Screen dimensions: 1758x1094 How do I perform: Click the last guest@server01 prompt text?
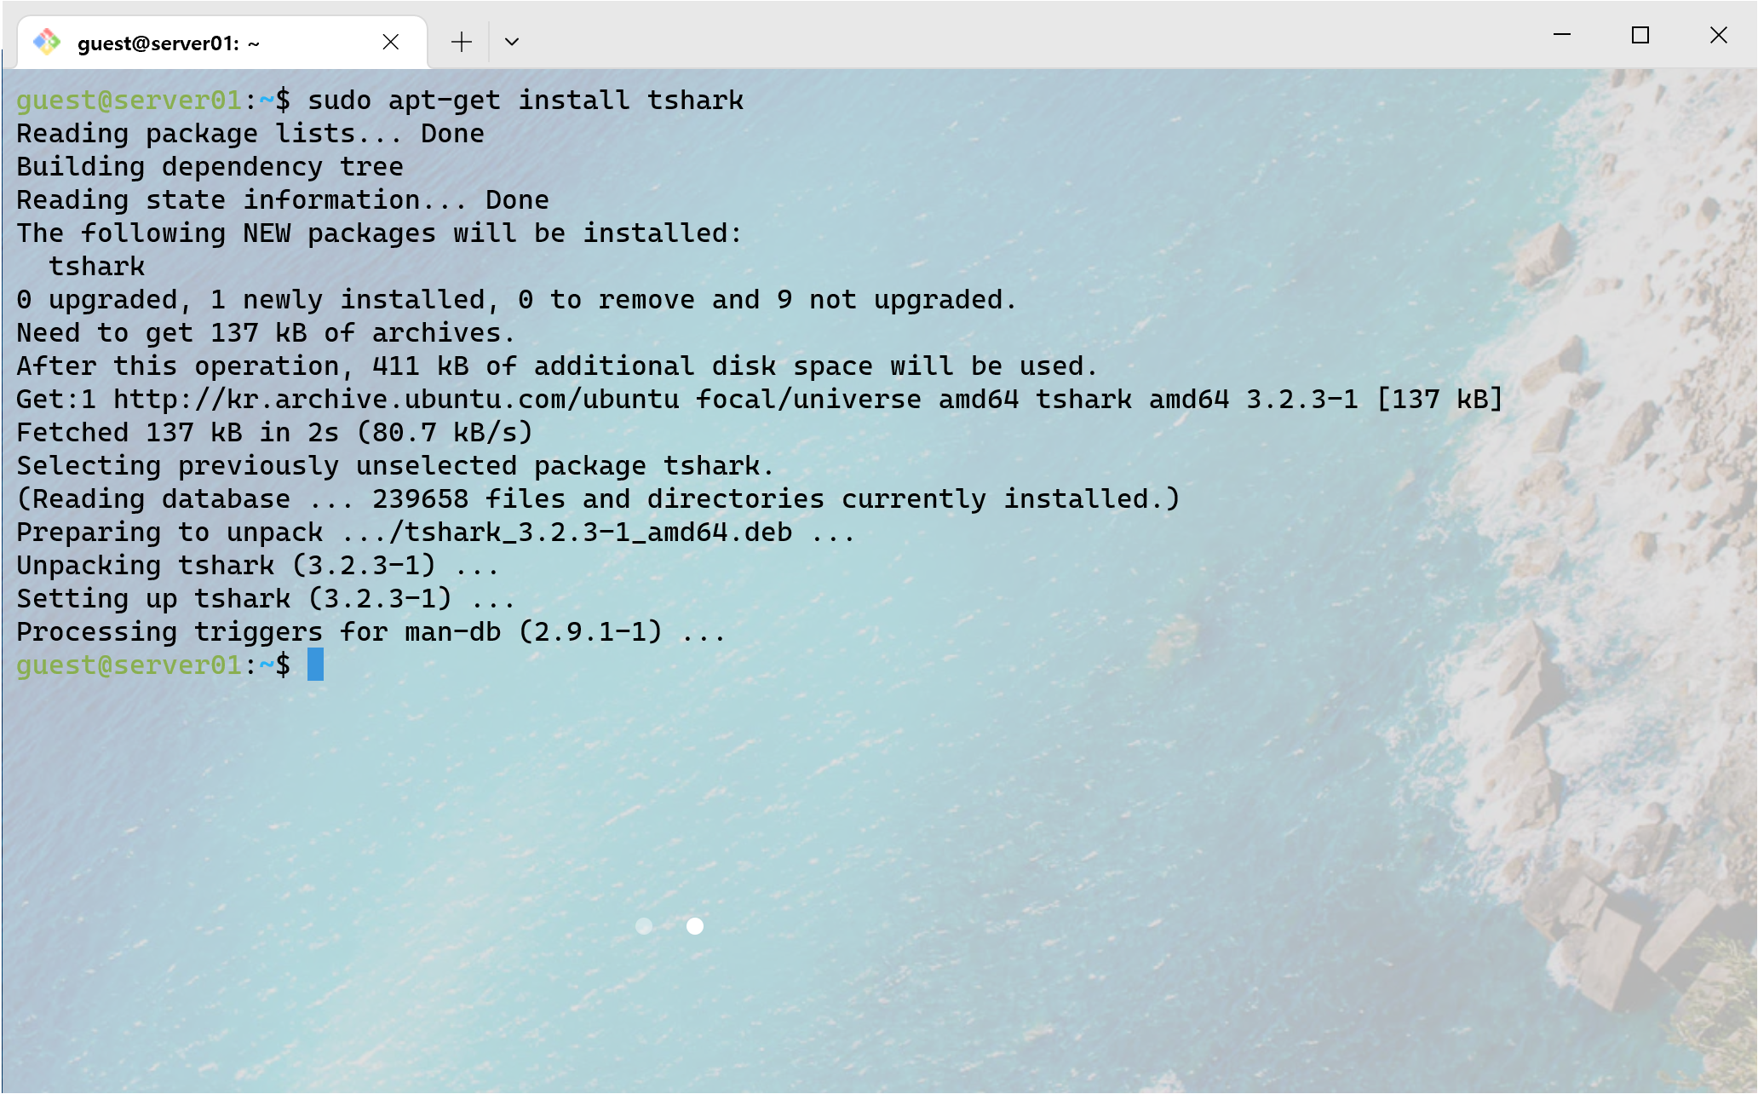[153, 665]
